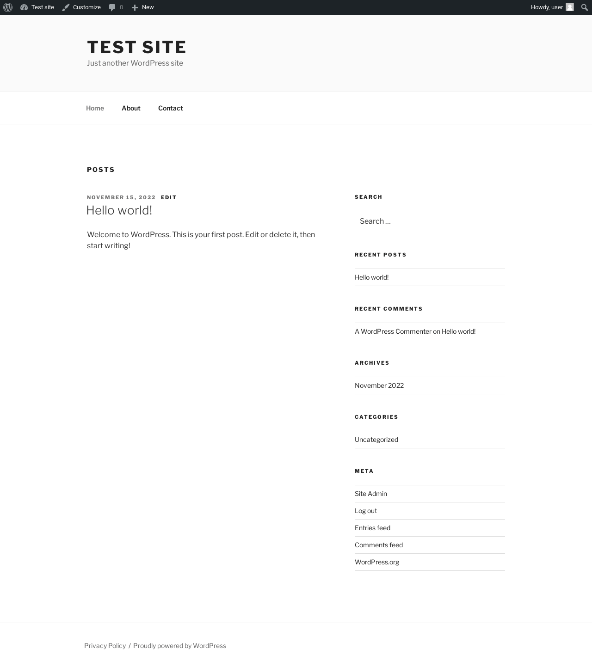Open the Site Admin link
This screenshot has height=667, width=592.
[x=371, y=494]
